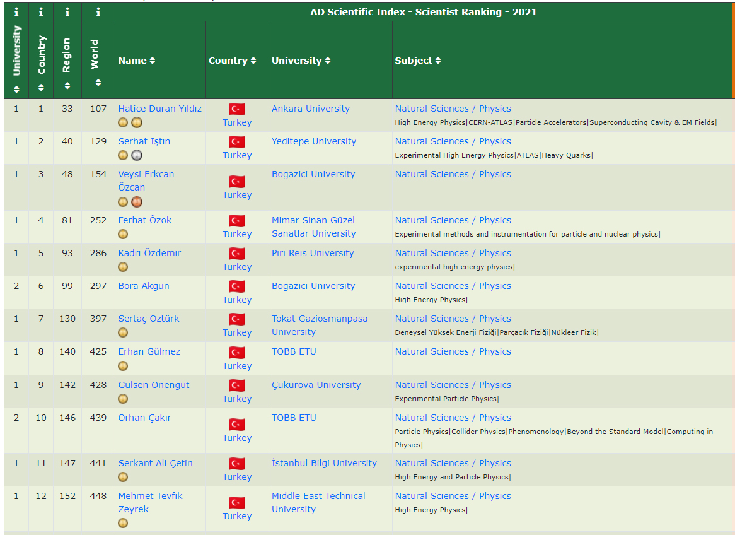Open the İstanbul Bilgi University link
Viewport: 735px width, 535px height.
324,463
